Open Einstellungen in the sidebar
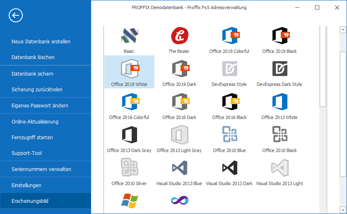This screenshot has width=347, height=214. coord(46,185)
